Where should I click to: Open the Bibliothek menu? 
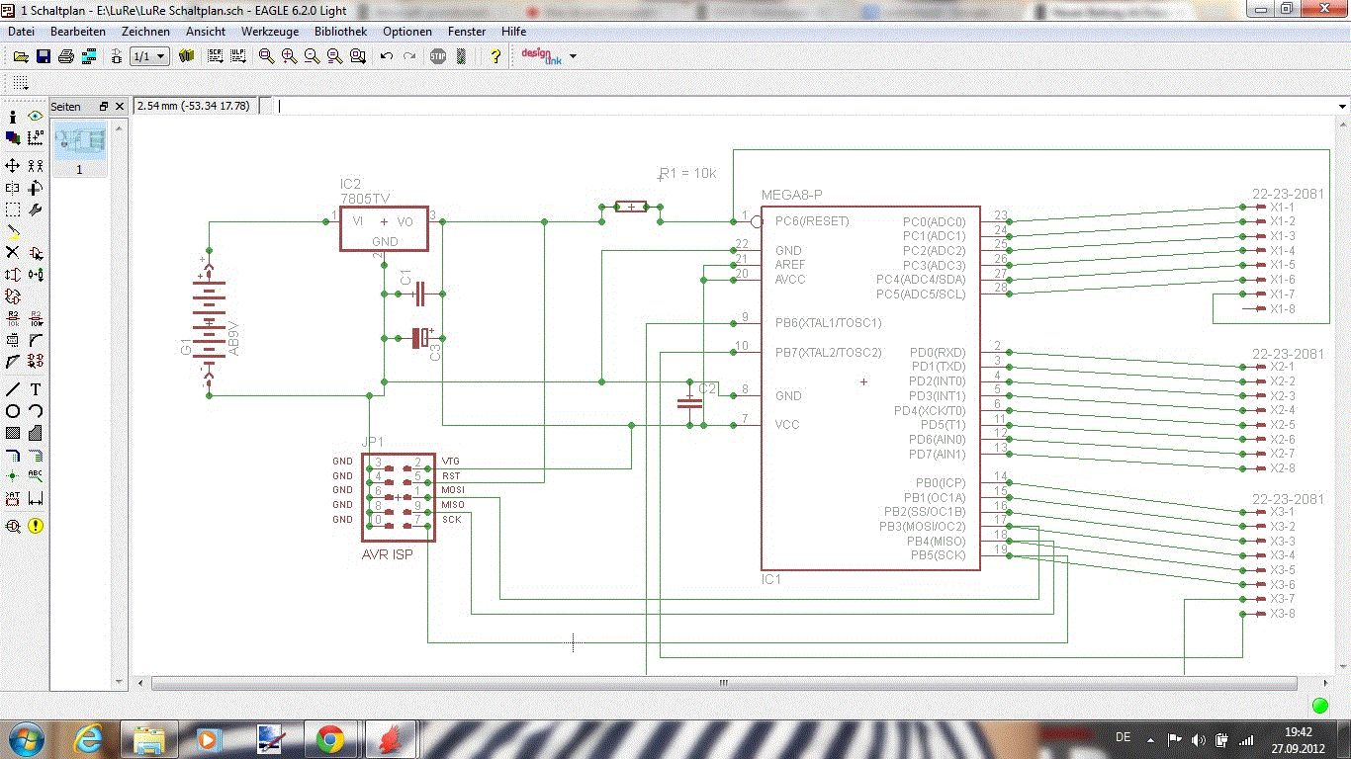click(340, 32)
